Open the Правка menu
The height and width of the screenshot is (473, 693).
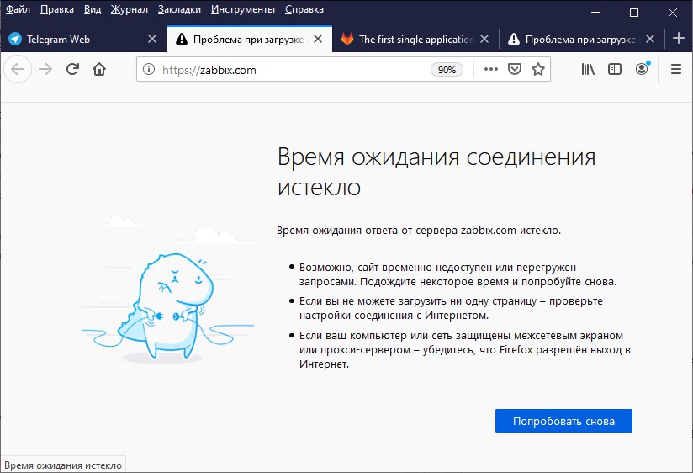pos(57,9)
